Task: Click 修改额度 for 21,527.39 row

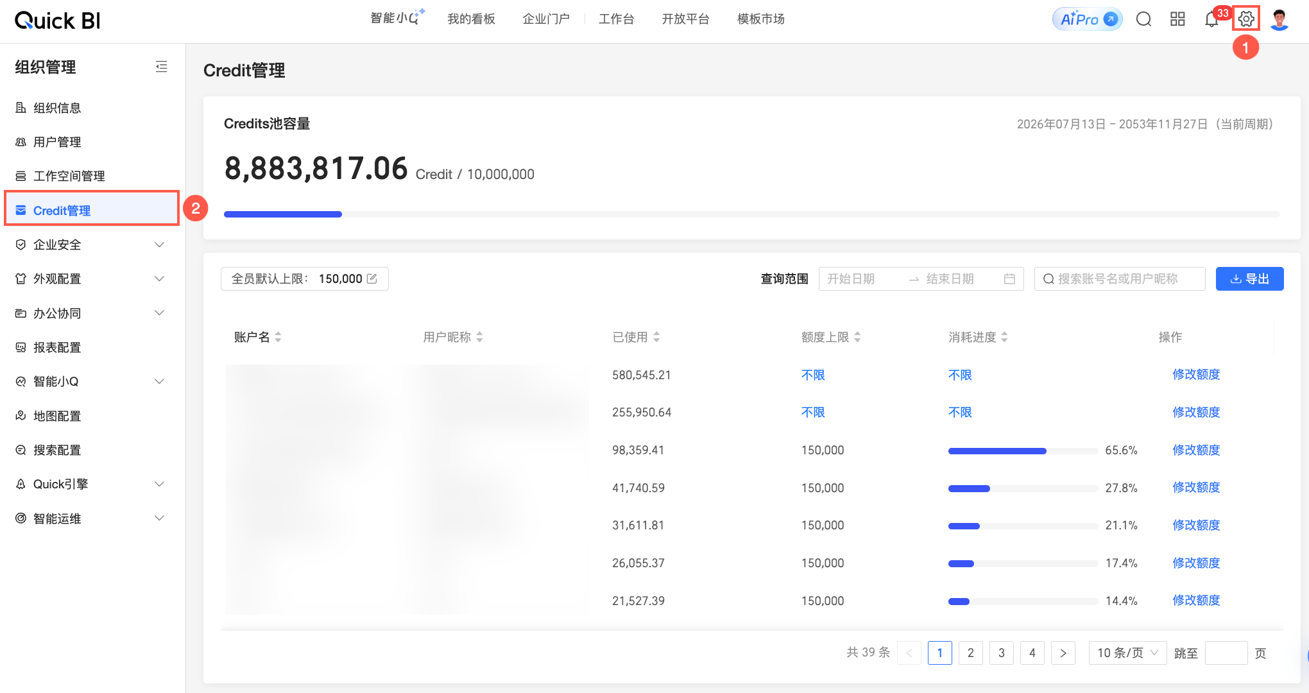Action: click(x=1196, y=601)
